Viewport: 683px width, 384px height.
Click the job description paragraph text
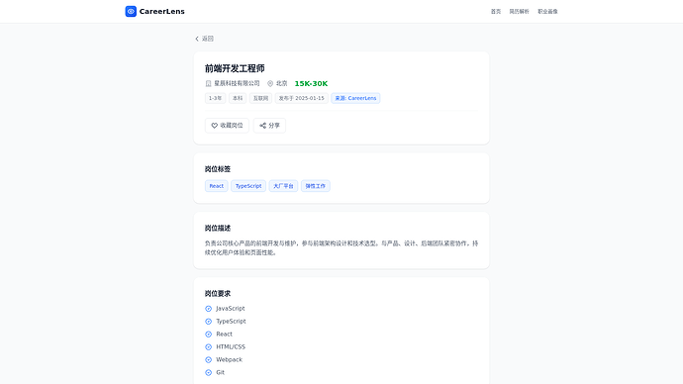click(x=341, y=247)
